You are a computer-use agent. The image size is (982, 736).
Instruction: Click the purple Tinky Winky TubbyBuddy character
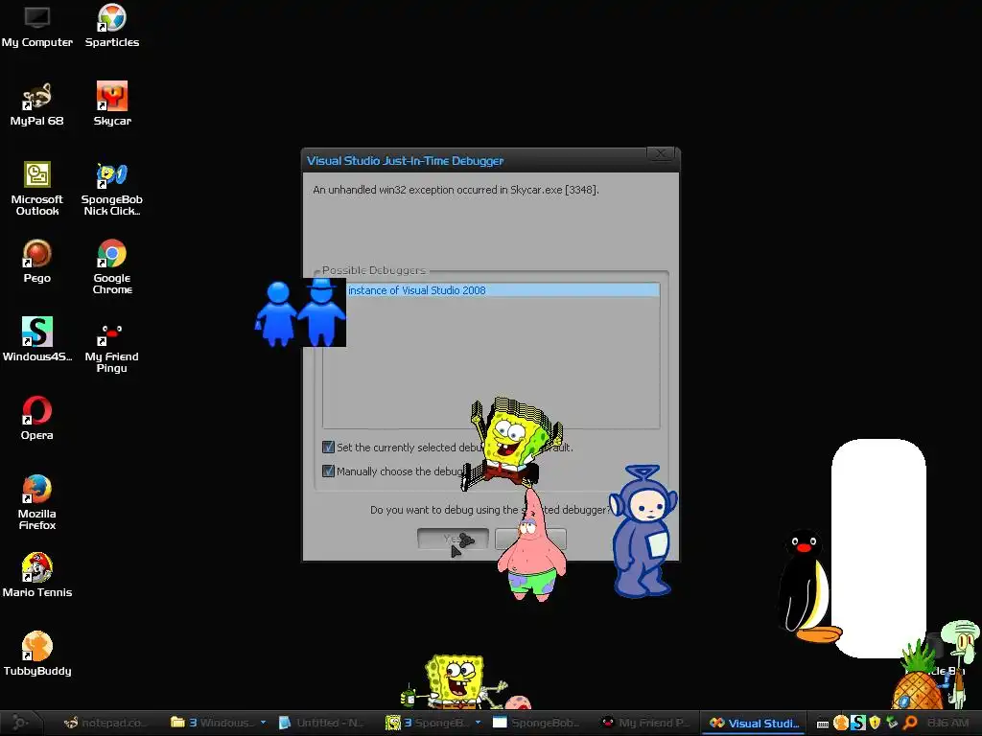point(643,531)
